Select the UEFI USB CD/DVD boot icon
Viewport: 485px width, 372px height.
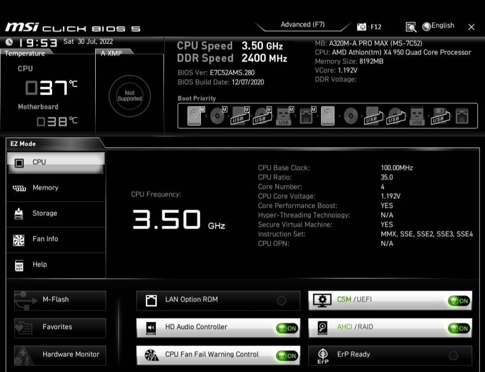(x=263, y=116)
